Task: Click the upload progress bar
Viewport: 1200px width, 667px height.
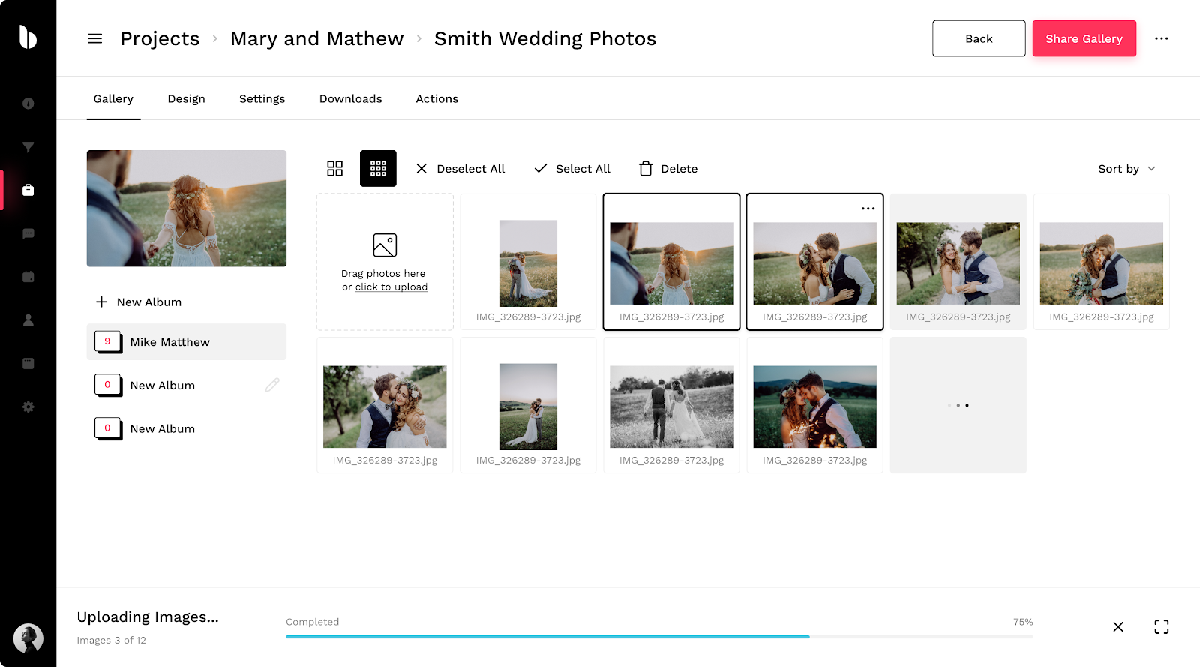Action: (x=658, y=637)
